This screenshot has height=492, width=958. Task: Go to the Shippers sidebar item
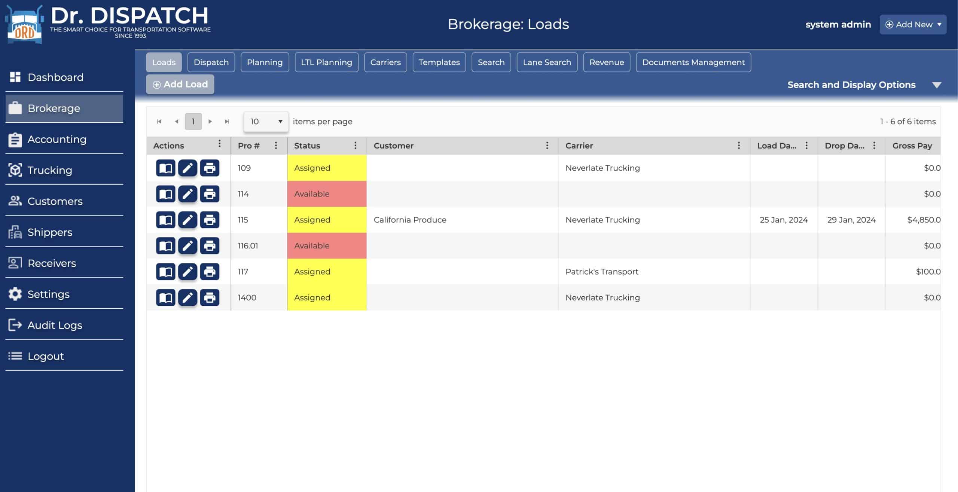tap(50, 232)
